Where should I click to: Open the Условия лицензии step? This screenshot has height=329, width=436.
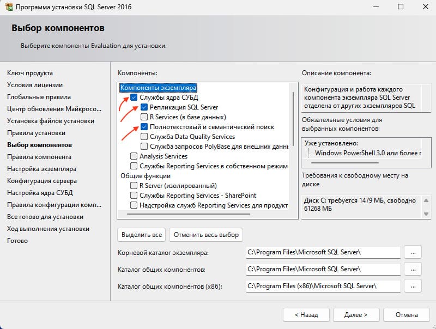[35, 85]
